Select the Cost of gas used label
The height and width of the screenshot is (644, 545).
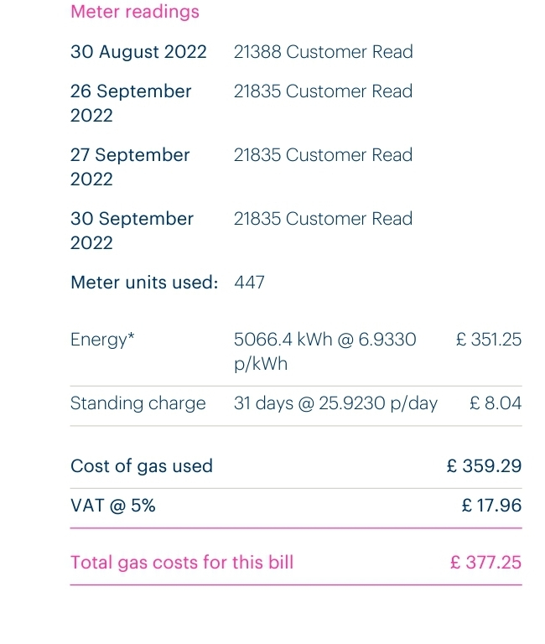pos(142,466)
